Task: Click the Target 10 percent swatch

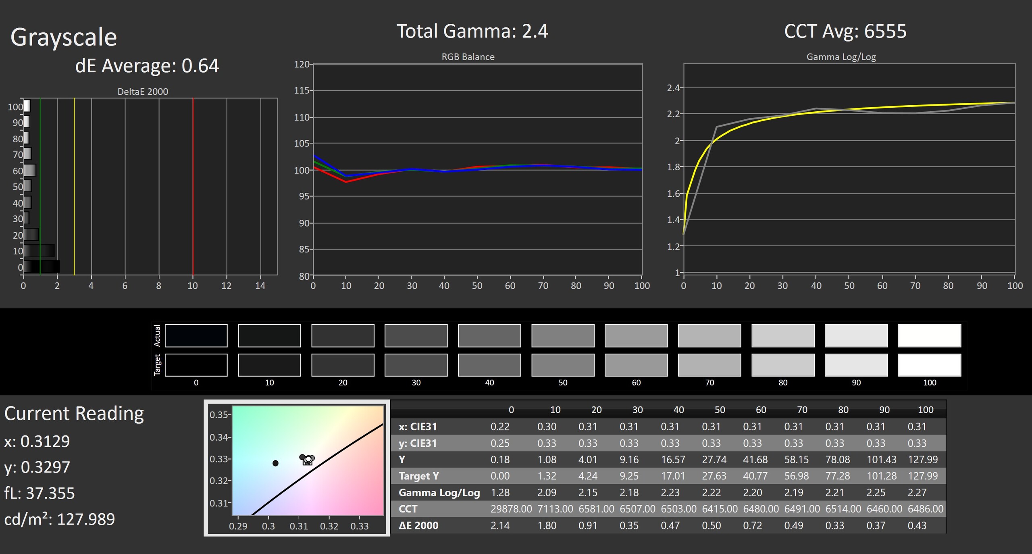Action: coord(269,365)
